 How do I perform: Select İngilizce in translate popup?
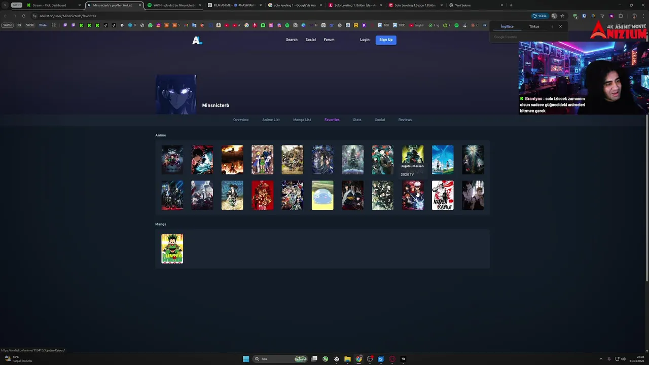(507, 26)
